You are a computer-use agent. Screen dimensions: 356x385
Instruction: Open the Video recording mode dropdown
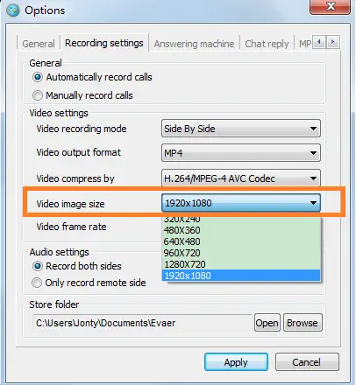point(241,129)
